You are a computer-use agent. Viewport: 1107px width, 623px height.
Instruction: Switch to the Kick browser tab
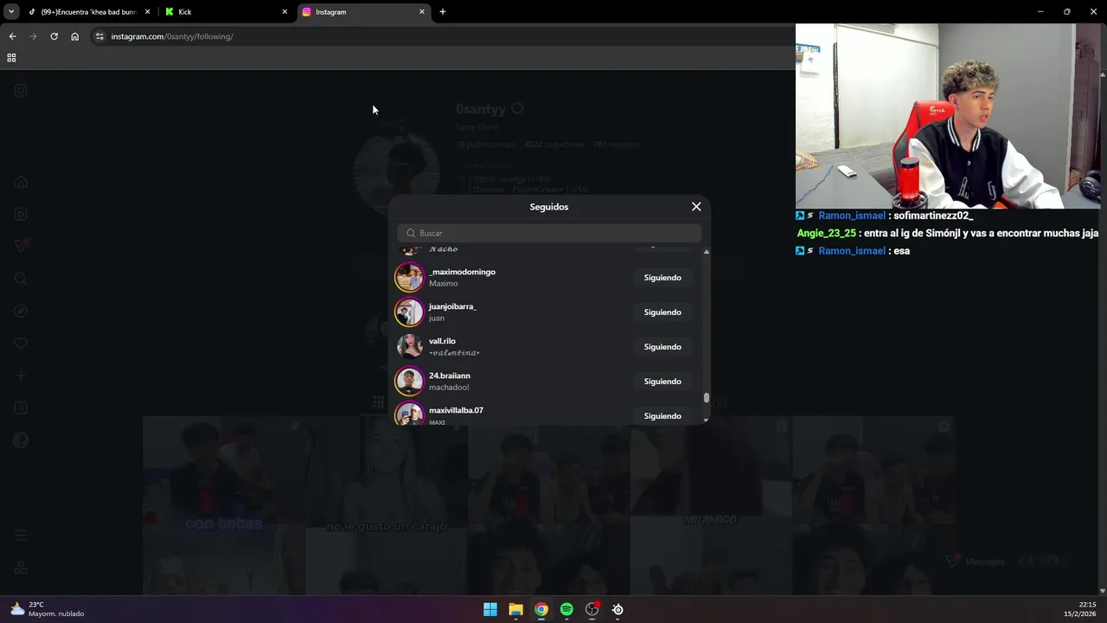[x=227, y=12]
